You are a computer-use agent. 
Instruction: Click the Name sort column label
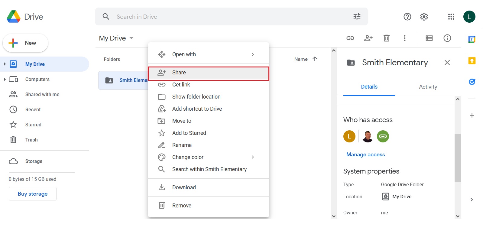(x=301, y=59)
